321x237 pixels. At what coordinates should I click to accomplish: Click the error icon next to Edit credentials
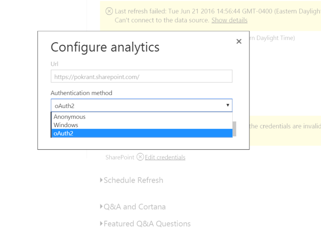tap(140, 157)
